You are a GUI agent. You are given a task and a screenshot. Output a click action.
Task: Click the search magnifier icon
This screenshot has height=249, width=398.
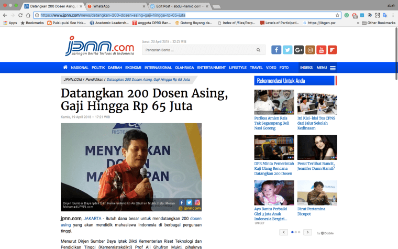[x=258, y=50]
